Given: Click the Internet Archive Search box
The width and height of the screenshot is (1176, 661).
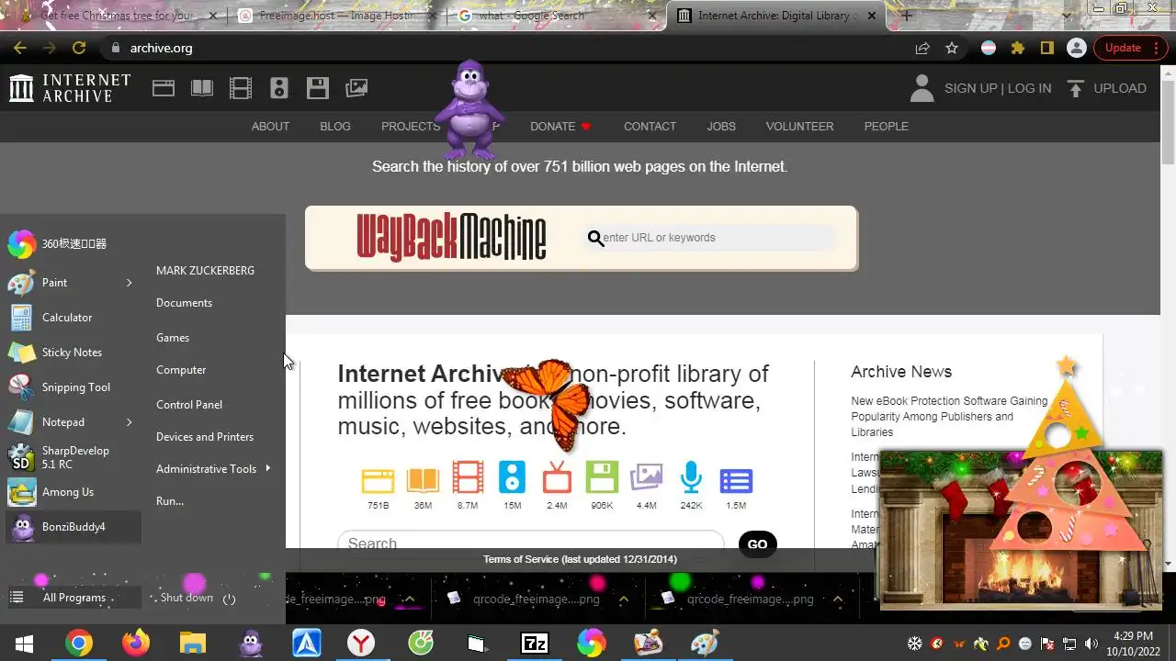Looking at the screenshot, I should (x=531, y=543).
